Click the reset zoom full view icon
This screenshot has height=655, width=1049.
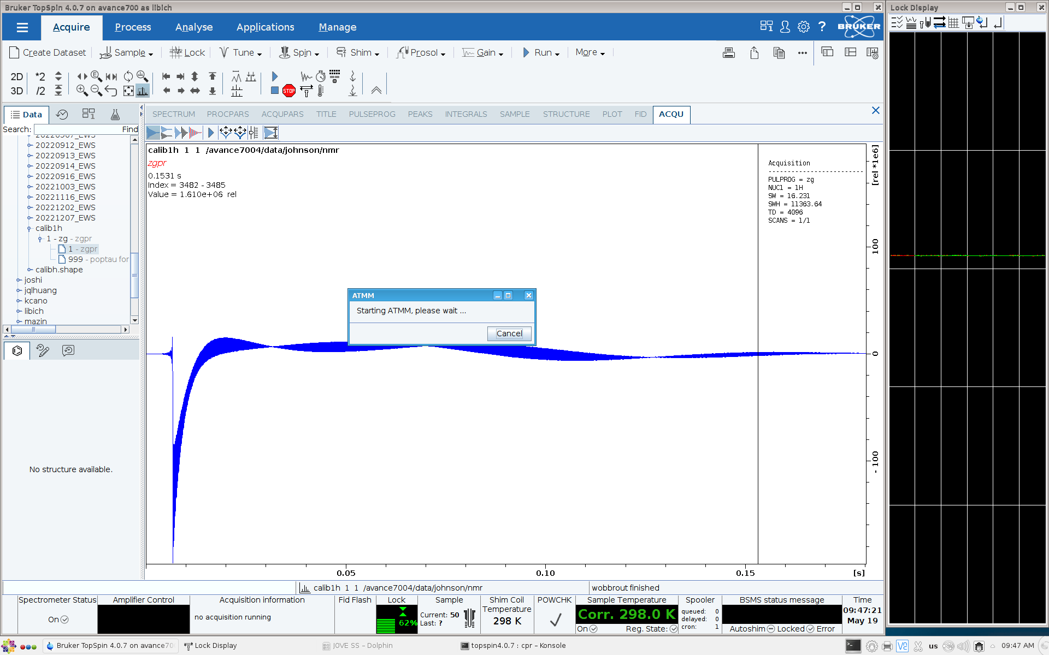[128, 91]
